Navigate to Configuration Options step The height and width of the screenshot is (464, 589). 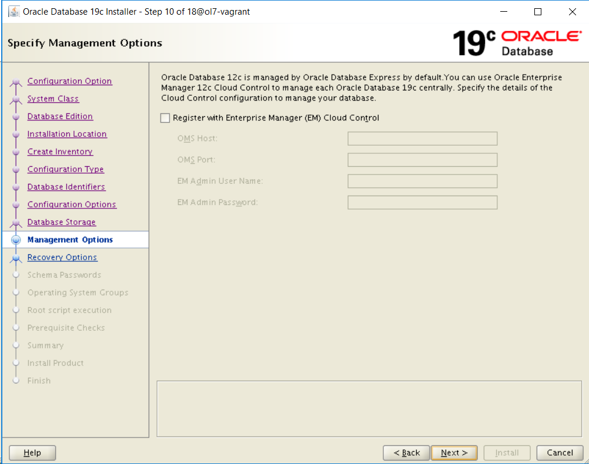(72, 204)
